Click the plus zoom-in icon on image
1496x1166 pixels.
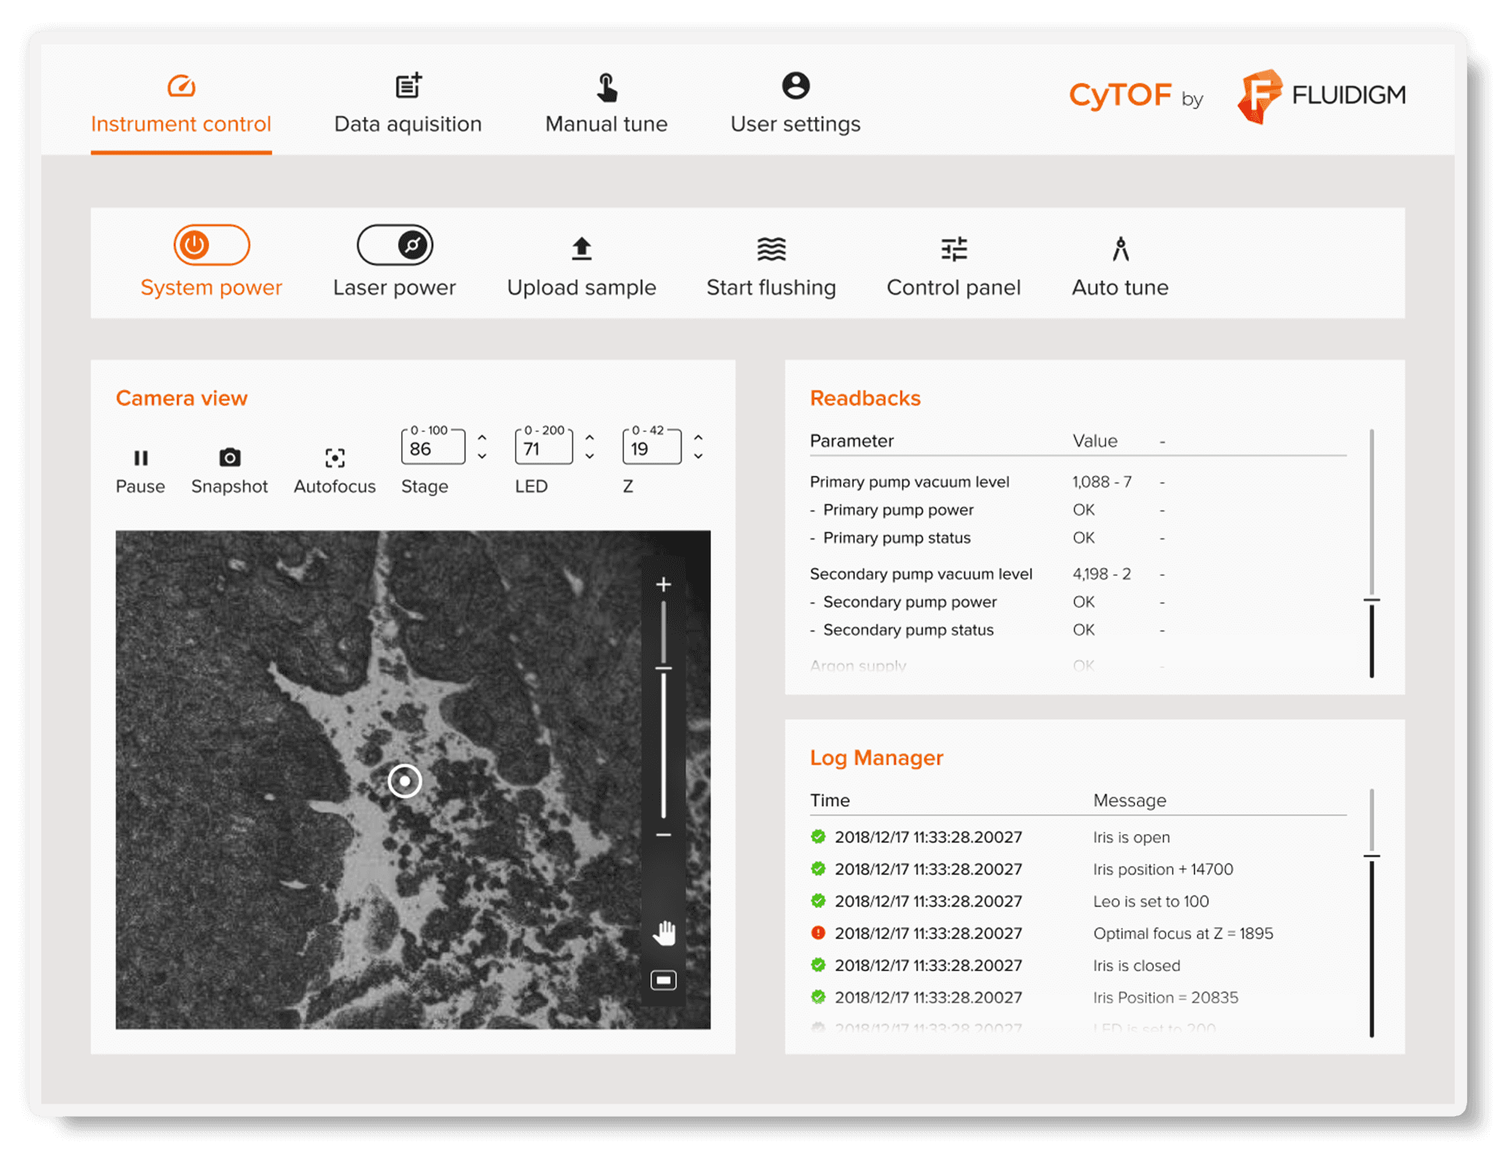click(x=663, y=585)
